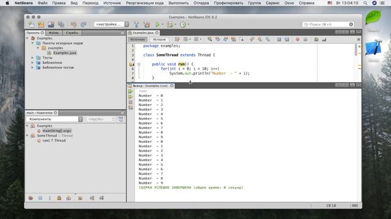Click the Spotlight search icon in menu bar
Image resolution: width=391 pixels, height=219 pixels.
[365, 3]
